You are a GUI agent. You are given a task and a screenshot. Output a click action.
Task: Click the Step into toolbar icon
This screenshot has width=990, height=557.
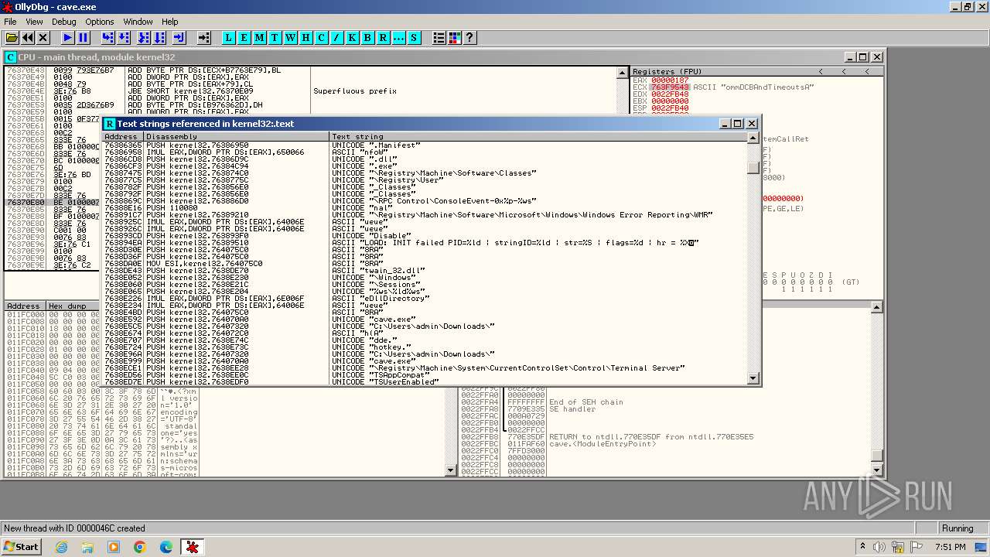(108, 37)
